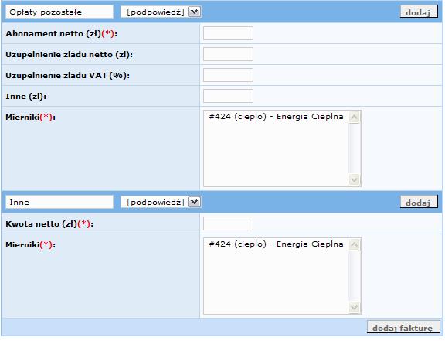Click scroll-up arrow of Inne section Mierniki list
The image size is (445, 341).
pyautogui.click(x=354, y=244)
